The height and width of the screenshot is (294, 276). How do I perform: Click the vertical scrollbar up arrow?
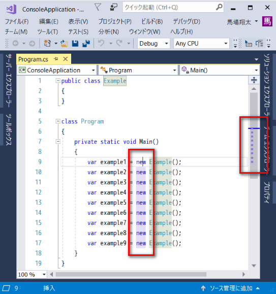[x=254, y=89]
